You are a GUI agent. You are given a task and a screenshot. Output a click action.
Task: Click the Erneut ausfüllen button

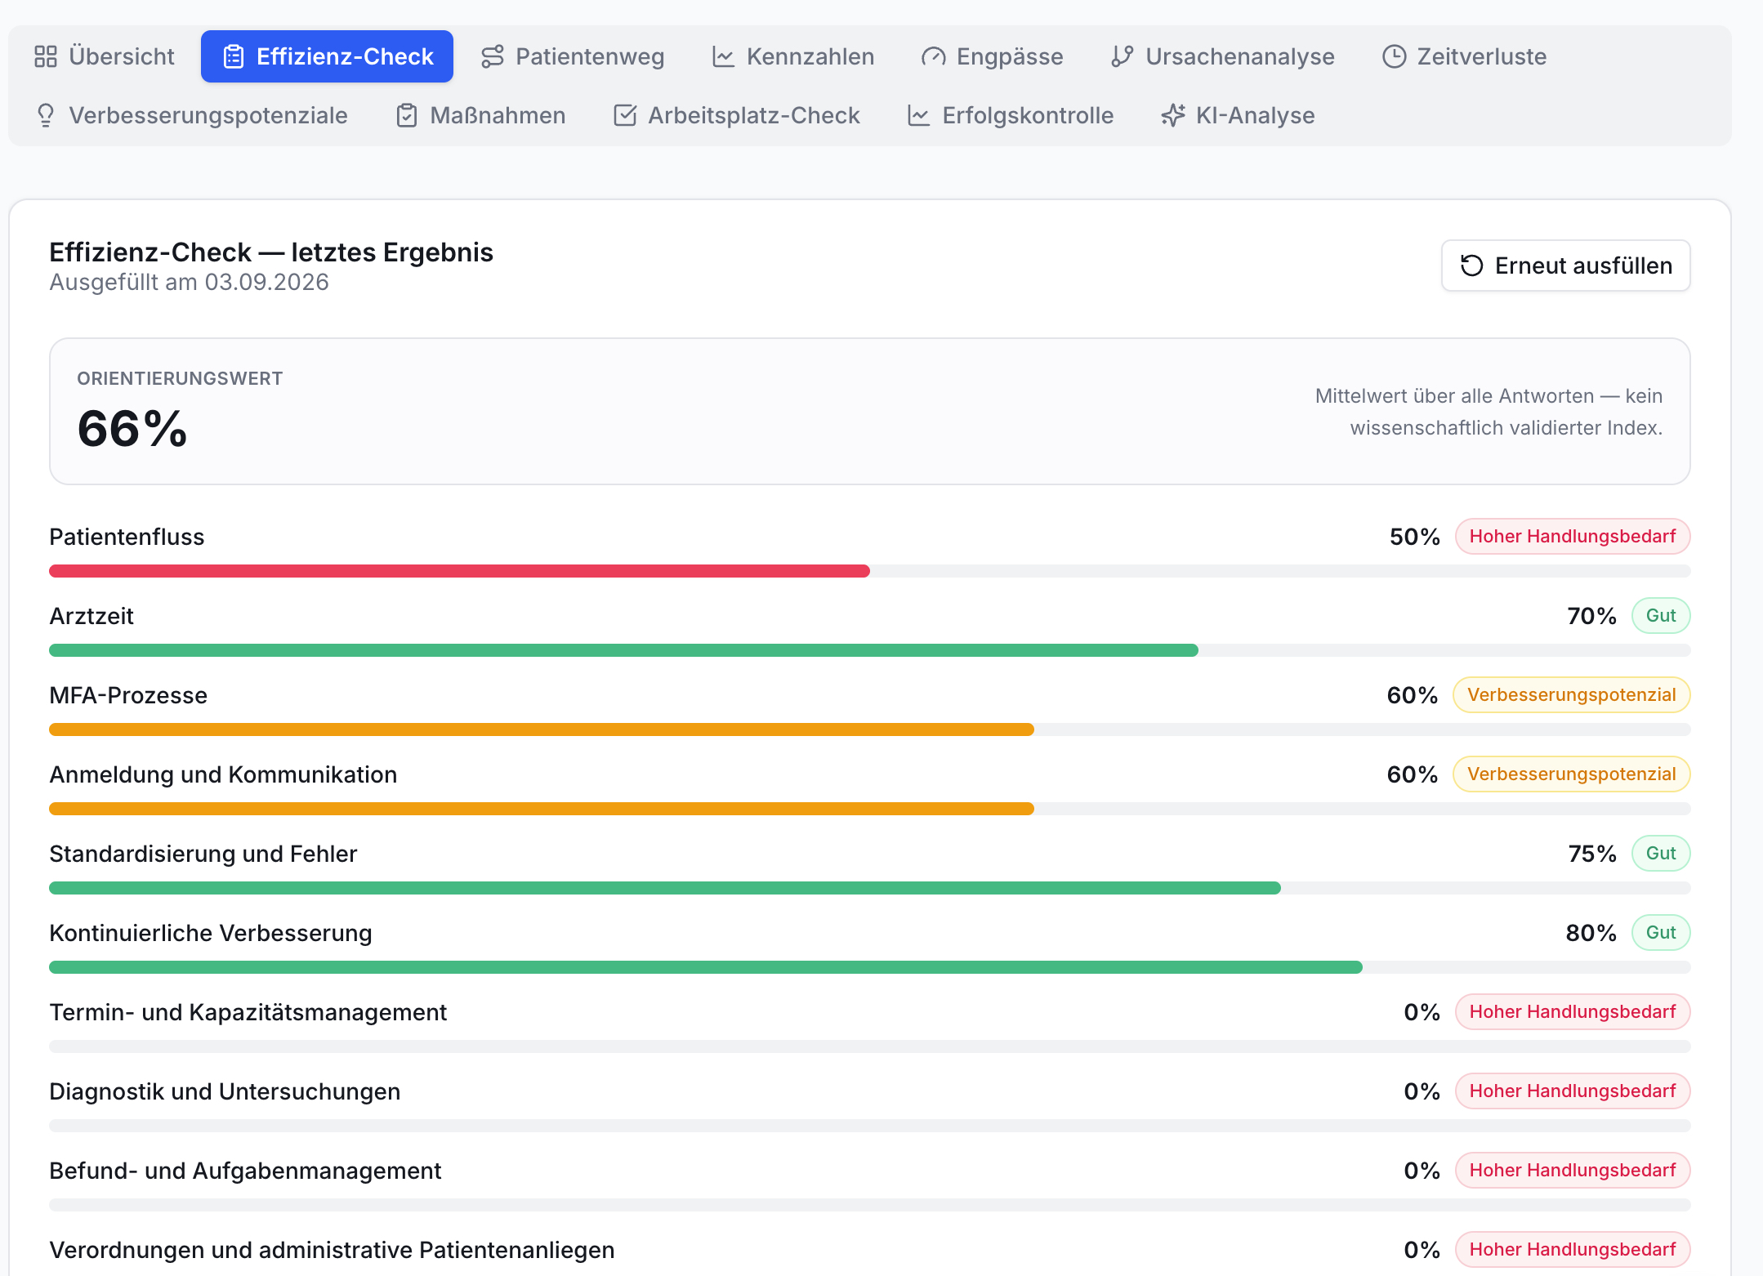point(1566,265)
